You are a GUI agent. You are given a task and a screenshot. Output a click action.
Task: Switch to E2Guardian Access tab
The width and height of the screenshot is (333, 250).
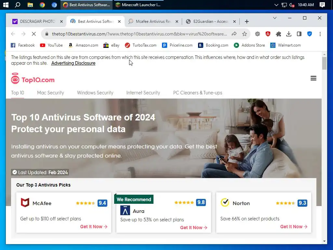[210, 21]
